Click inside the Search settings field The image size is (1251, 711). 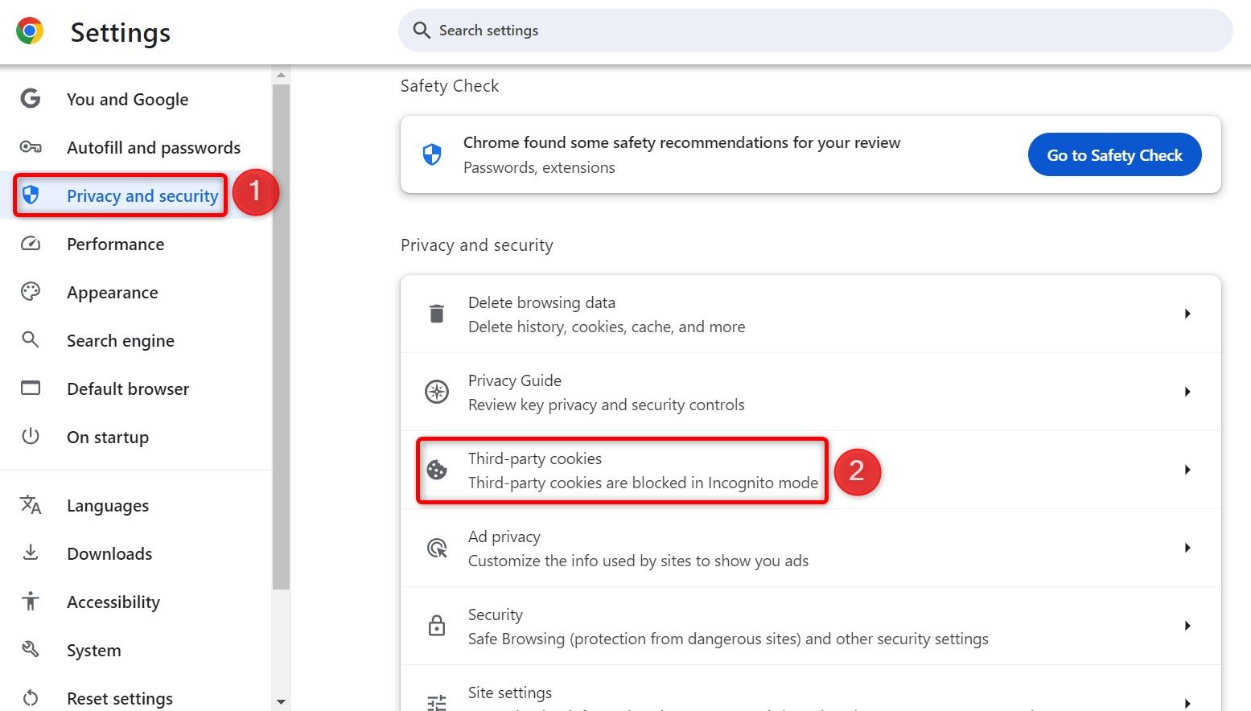[815, 30]
